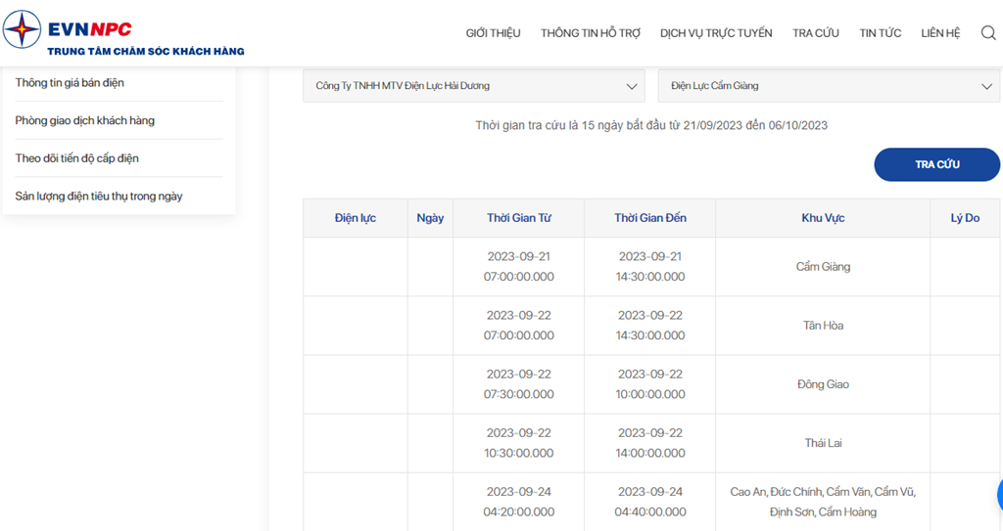This screenshot has width=1003, height=531.
Task: Click start time 2023-09-22 10:30:00.000 cell
Action: coord(519,443)
